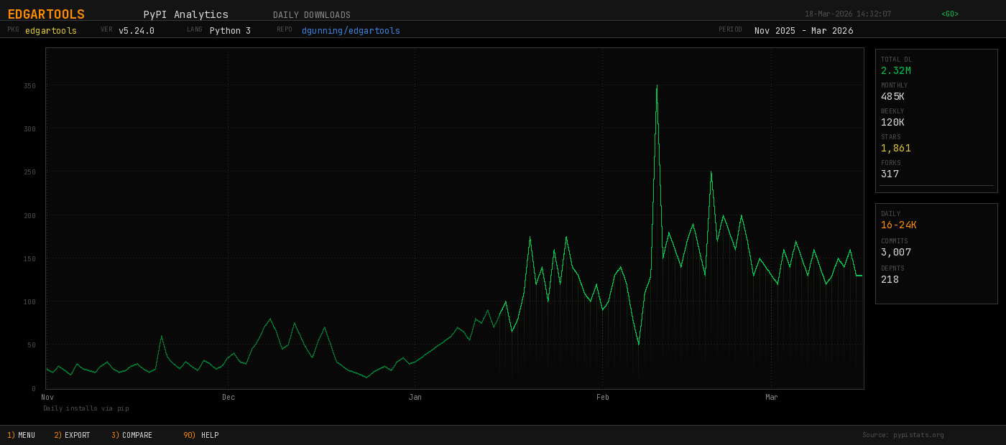Screen dimensions: 1006x445
Task: Select the EXPORT function option
Action: [73, 435]
